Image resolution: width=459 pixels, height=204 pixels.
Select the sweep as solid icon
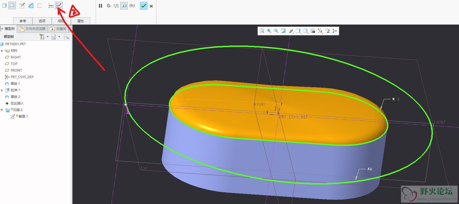(4, 5)
